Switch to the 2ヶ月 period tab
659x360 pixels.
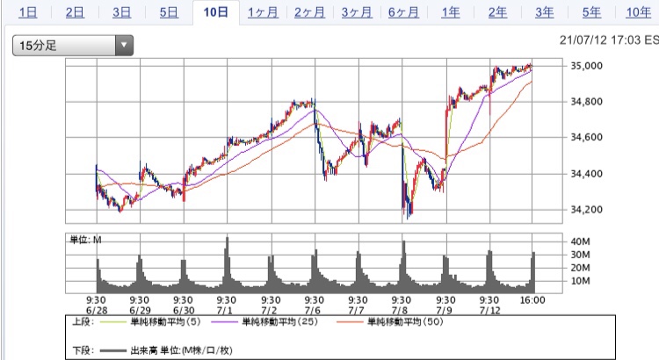[x=309, y=12]
